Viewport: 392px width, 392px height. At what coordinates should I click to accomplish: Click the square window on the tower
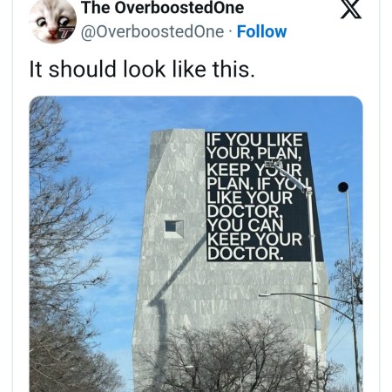point(174,229)
